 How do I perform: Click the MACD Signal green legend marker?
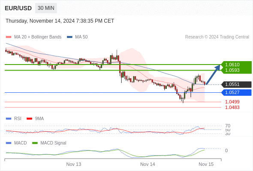(x=35, y=143)
